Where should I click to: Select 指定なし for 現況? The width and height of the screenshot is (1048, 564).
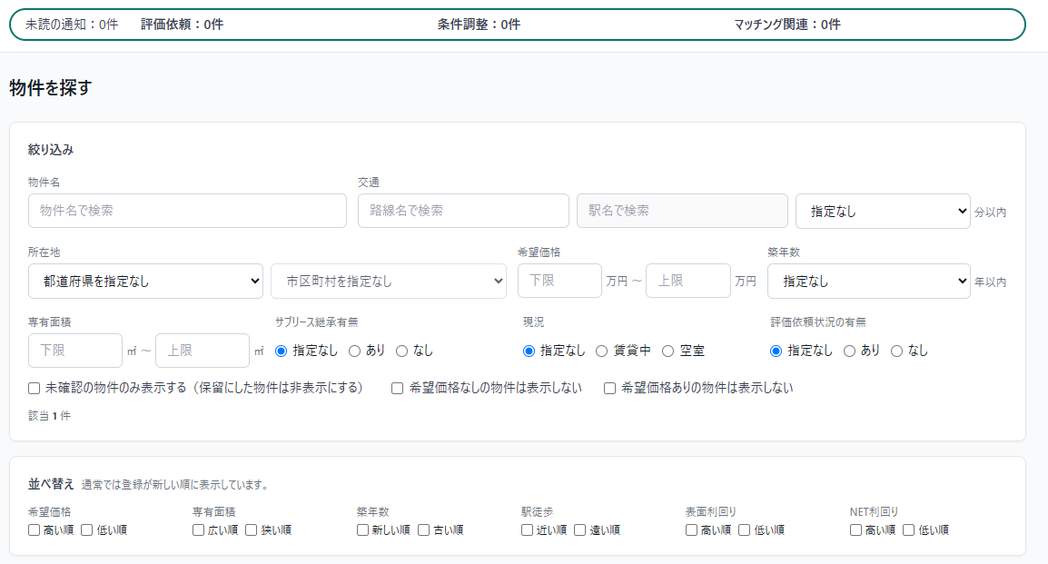(x=529, y=351)
